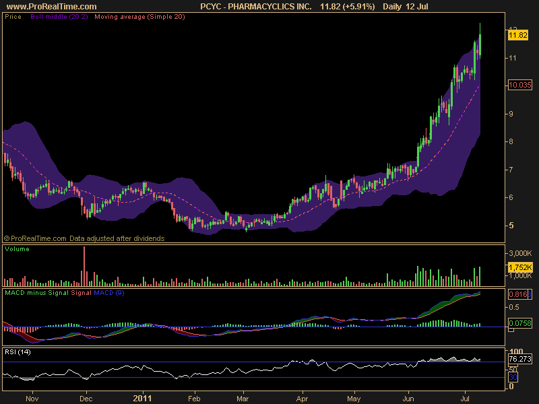The image size is (539, 404).
Task: Select the RSI (14) panel label
Action: (x=18, y=351)
